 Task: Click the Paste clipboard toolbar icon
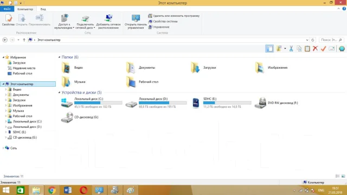point(307,49)
